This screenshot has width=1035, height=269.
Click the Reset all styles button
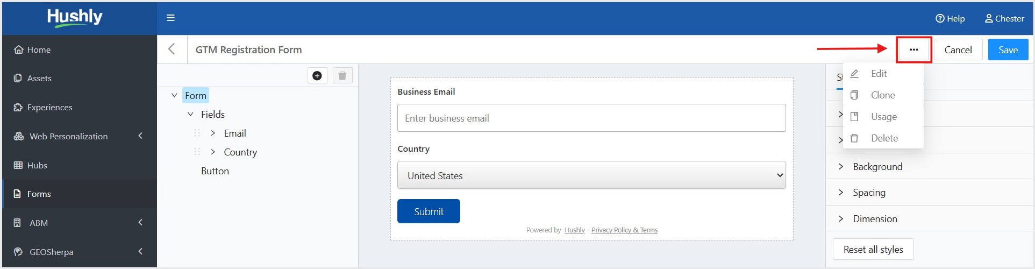pyautogui.click(x=873, y=249)
